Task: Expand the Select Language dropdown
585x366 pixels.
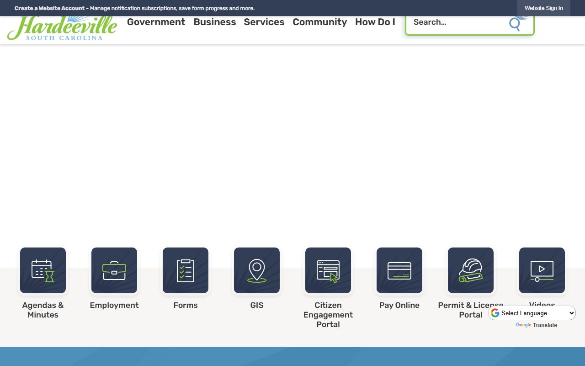Action: (532, 313)
